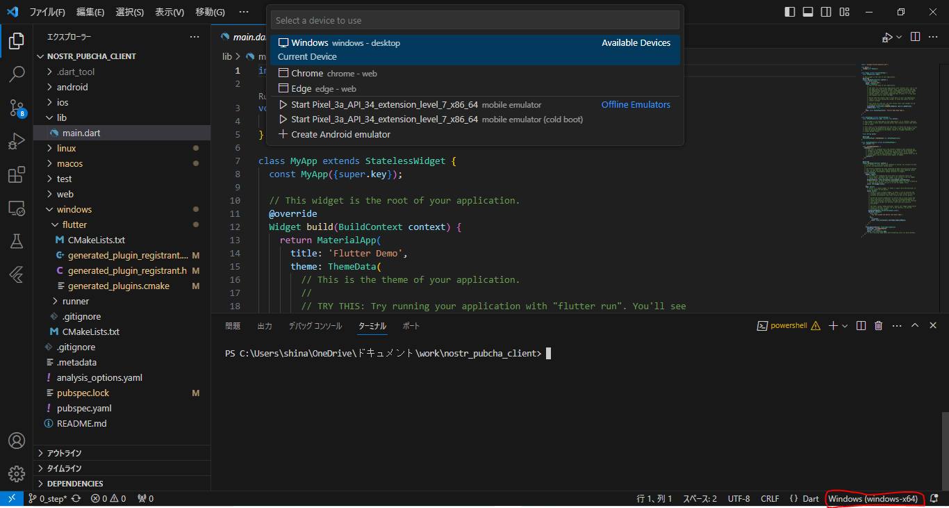Collapse the lib folder in the explorer
The height and width of the screenshot is (508, 949).
click(x=63, y=117)
